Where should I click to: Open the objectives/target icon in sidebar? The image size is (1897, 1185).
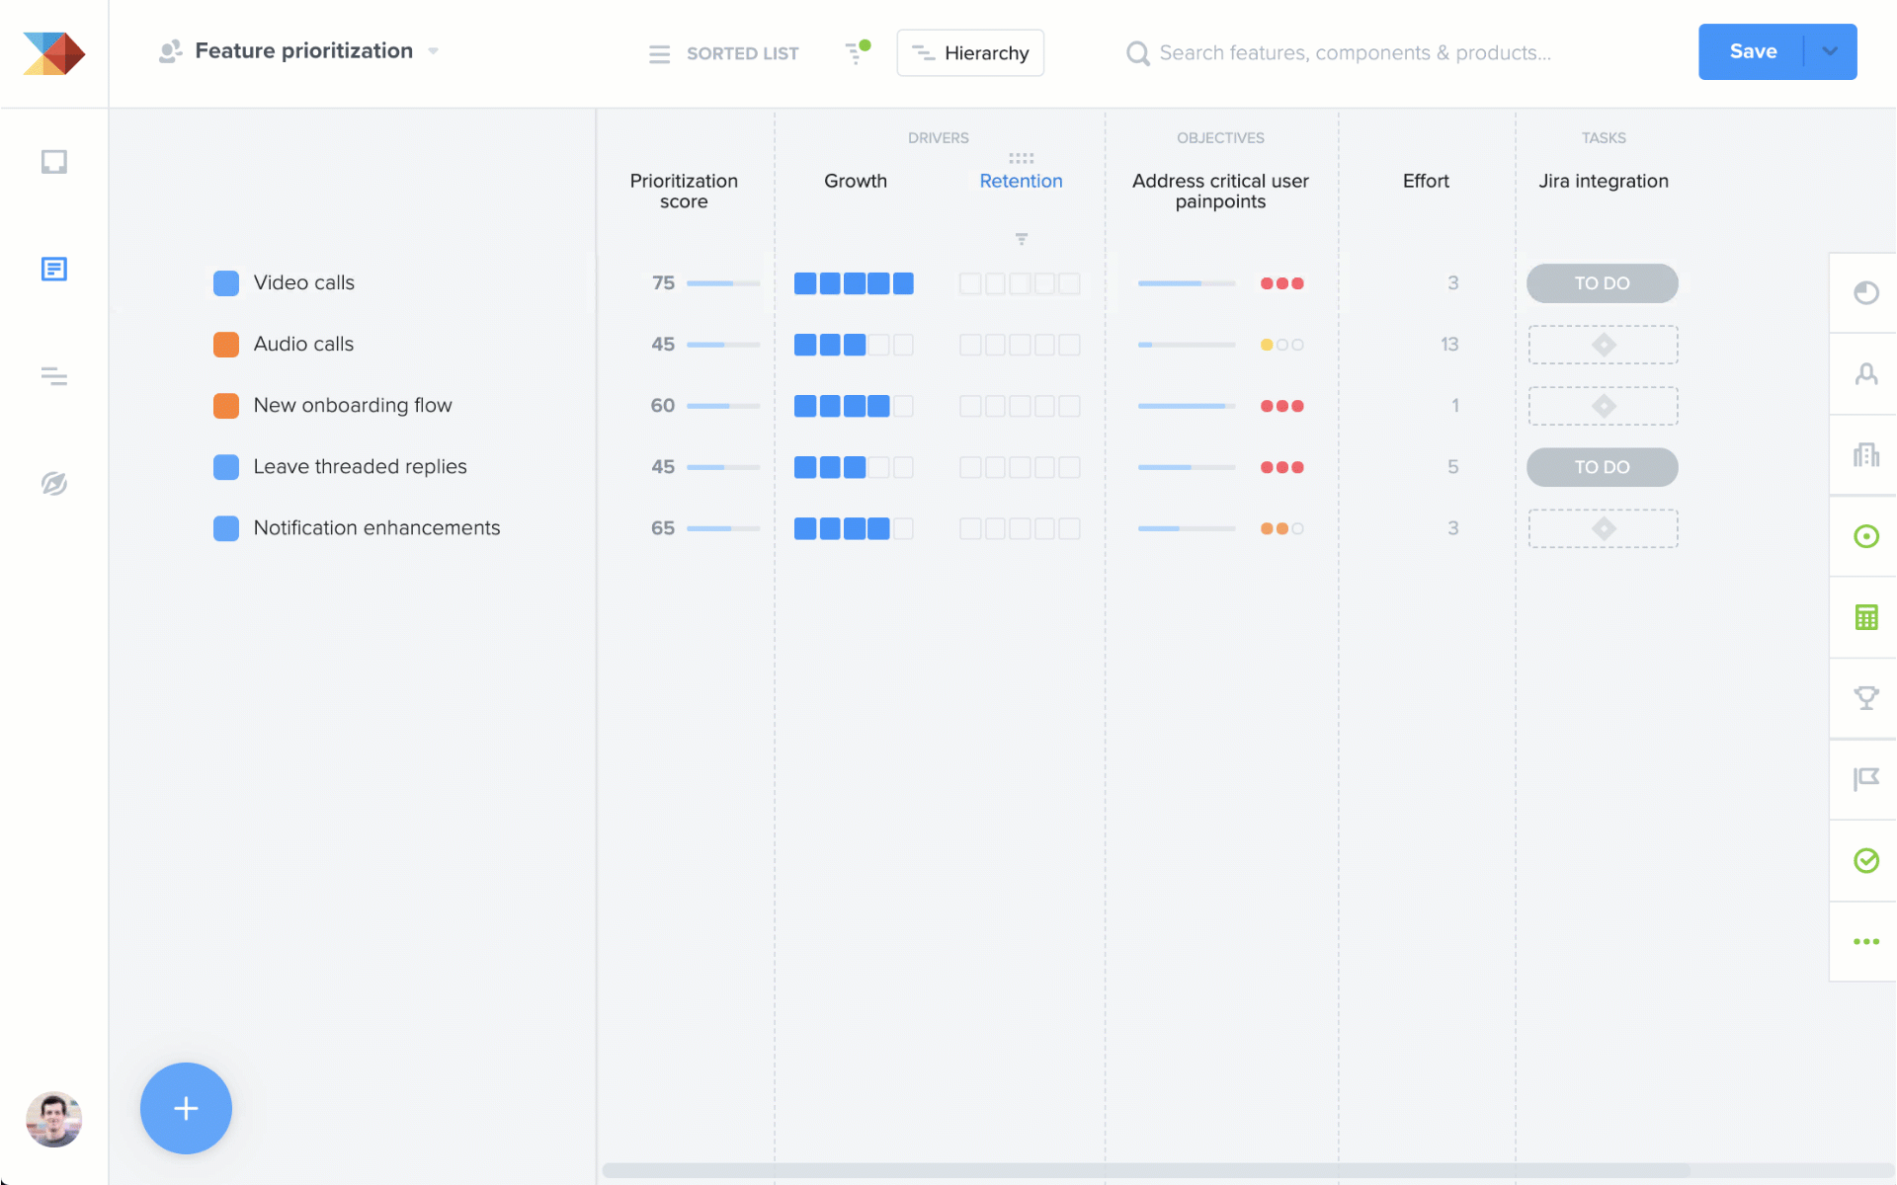click(1865, 535)
